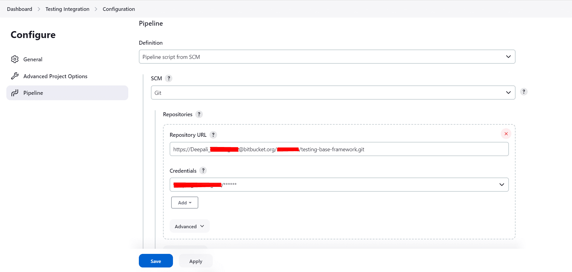
Task: Go to Dashboard breadcrumb
Action: pos(20,9)
